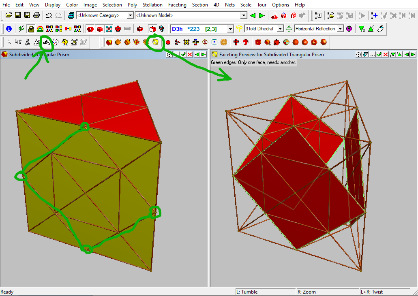The image size is (418, 296).
Task: Click the orange slice cross-section icon
Action: tap(224, 42)
